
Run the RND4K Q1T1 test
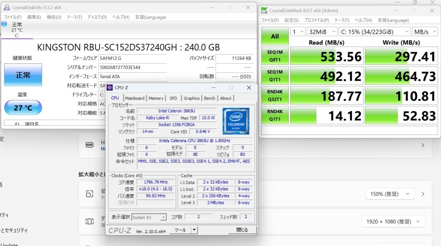pyautogui.click(x=275, y=115)
